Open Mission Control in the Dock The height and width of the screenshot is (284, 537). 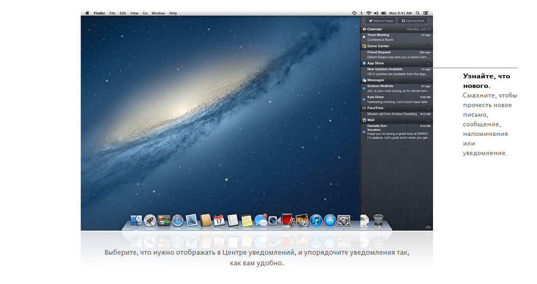pos(164,221)
